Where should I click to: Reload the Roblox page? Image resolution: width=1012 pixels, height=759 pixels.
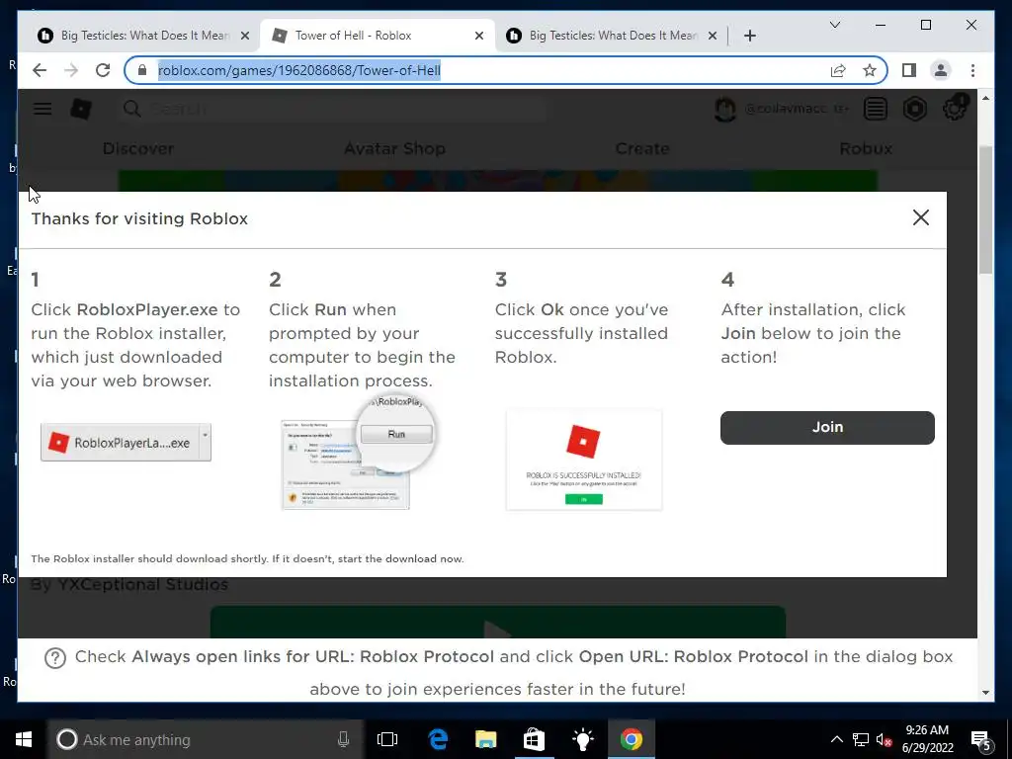tap(103, 70)
